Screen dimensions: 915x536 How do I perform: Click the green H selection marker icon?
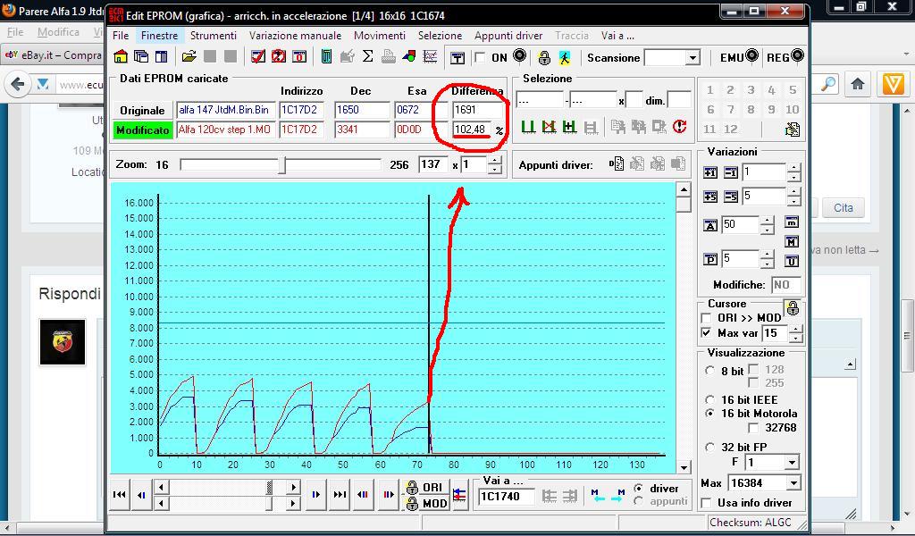pos(569,127)
